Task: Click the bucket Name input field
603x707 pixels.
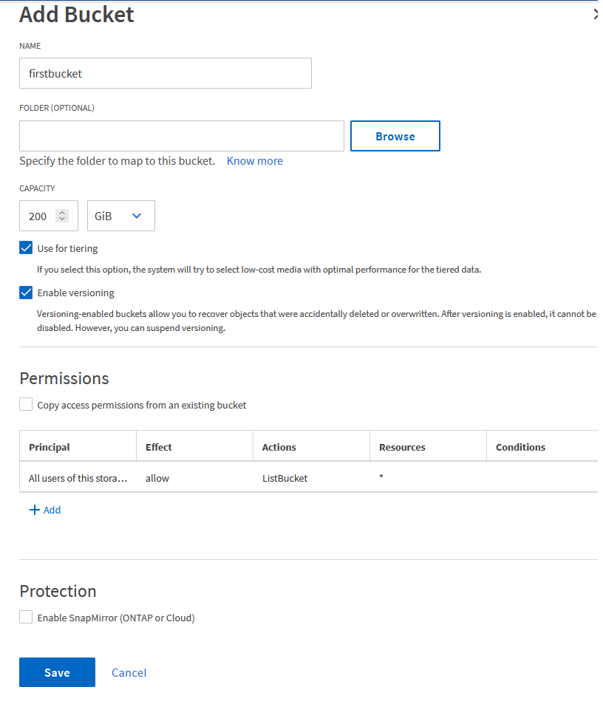Action: pyautogui.click(x=166, y=73)
